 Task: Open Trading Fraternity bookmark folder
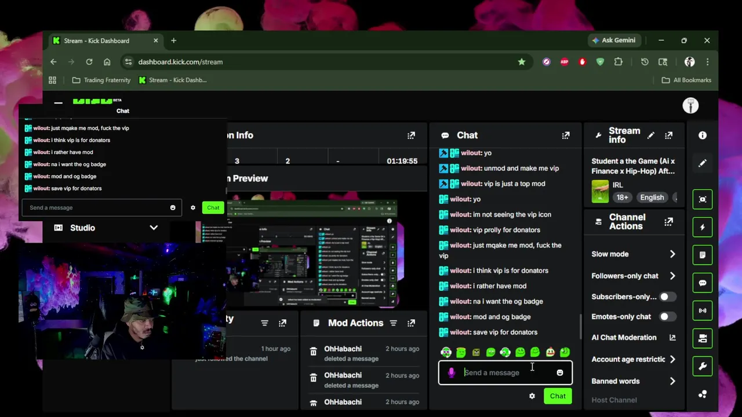click(101, 81)
